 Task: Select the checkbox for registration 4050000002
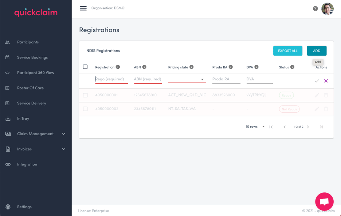coord(85,109)
